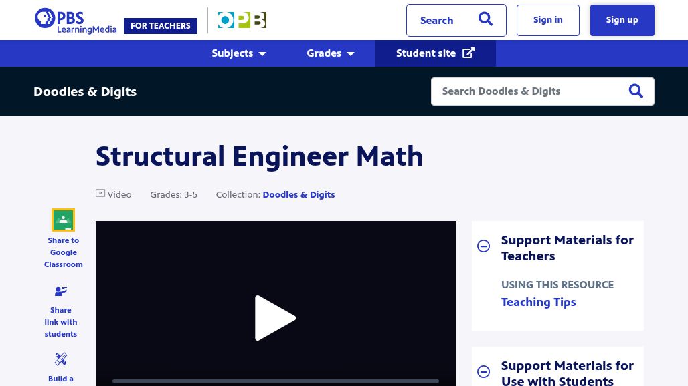Click the Grades: 3-5 text
Viewport: 688px width, 386px height.
coord(174,195)
